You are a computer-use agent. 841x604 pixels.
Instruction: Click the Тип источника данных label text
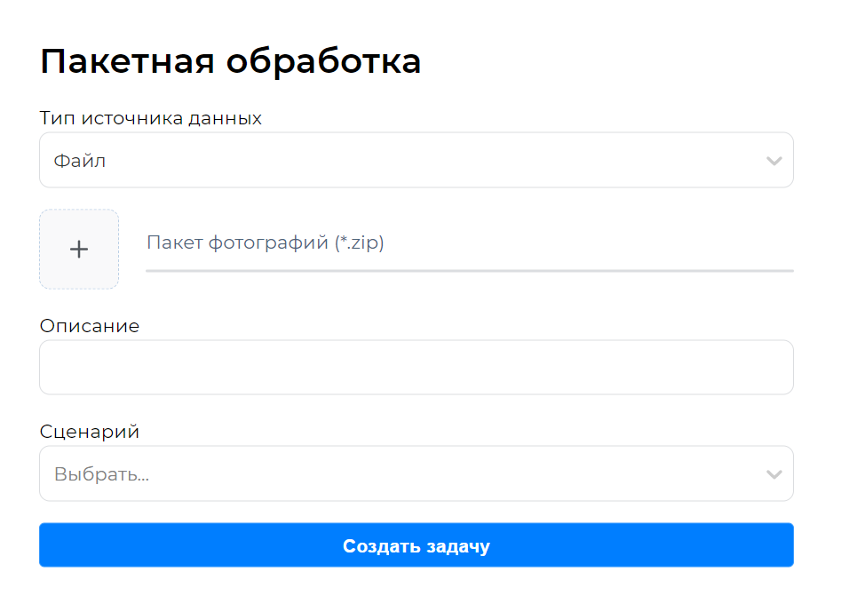[x=149, y=117]
